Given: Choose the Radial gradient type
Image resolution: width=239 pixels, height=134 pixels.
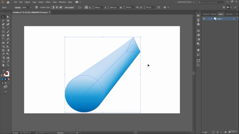Looking at the screenshot, I should coord(57,7).
